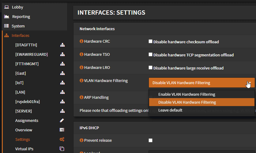Click the pencil icon next to Assignments
This screenshot has height=153, width=256.
coord(62,121)
